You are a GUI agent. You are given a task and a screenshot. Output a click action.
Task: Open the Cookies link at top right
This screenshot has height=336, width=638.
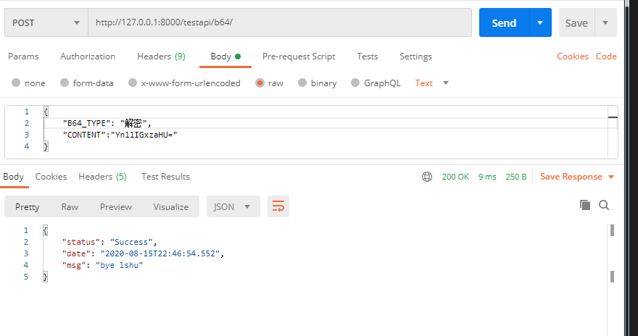coord(573,56)
